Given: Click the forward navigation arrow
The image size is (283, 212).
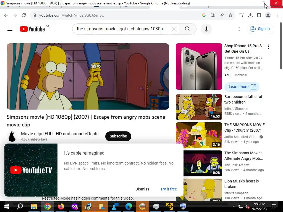Looking at the screenshot, I should point(15,15).
